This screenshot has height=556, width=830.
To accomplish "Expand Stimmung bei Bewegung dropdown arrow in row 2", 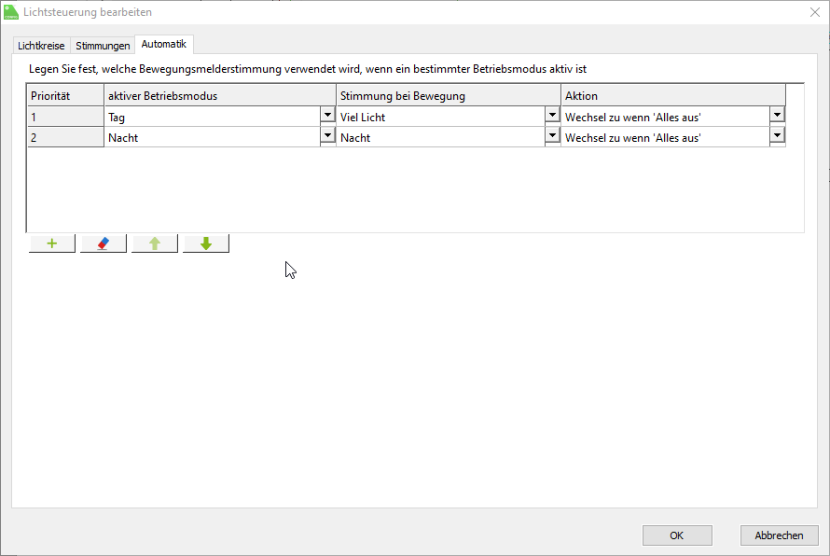I will click(x=552, y=135).
